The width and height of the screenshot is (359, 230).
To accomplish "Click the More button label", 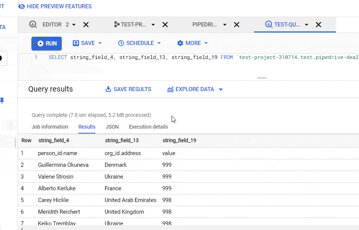I will point(193,43).
